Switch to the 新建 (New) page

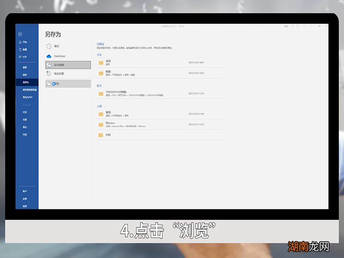coord(23,49)
